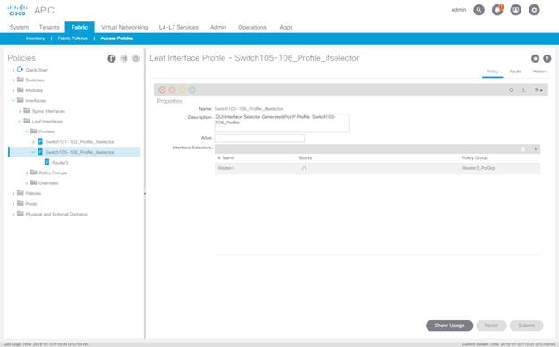Viewport: 559px width, 347px height.
Task: Add an interface selector with plus icon
Action: point(535,149)
